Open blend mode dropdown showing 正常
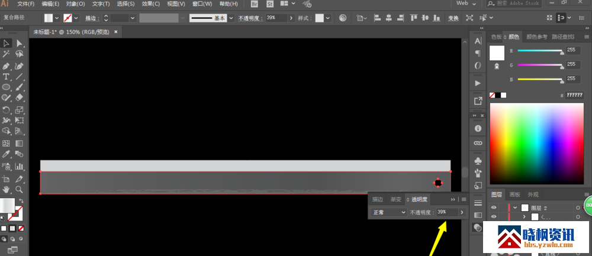 click(388, 212)
